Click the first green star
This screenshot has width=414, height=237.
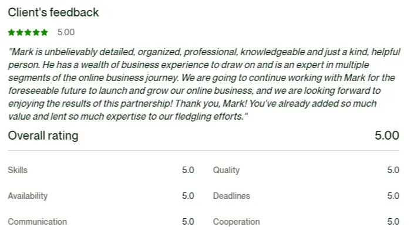pyautogui.click(x=12, y=32)
